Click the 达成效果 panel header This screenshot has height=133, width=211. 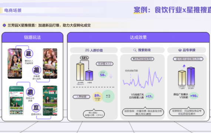[x=138, y=37]
